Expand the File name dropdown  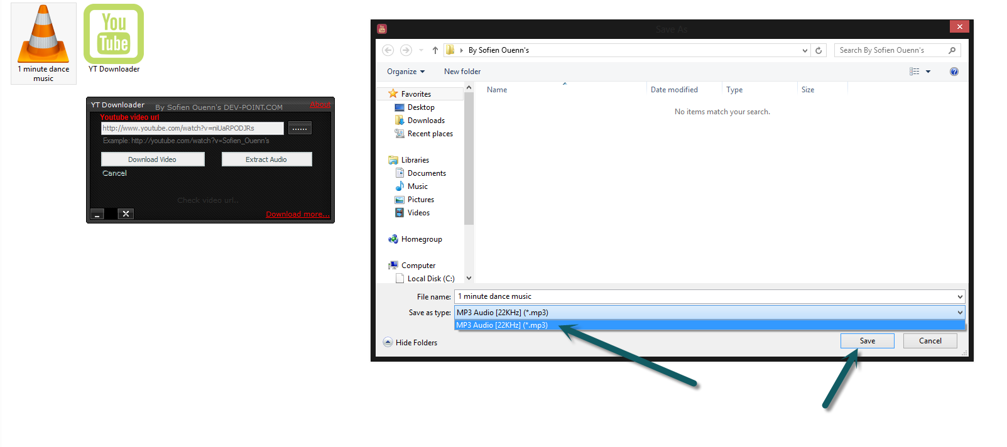click(960, 296)
